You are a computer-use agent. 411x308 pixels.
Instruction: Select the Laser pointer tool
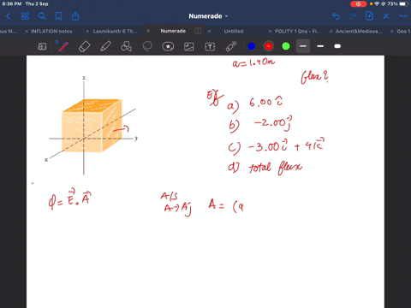point(231,46)
